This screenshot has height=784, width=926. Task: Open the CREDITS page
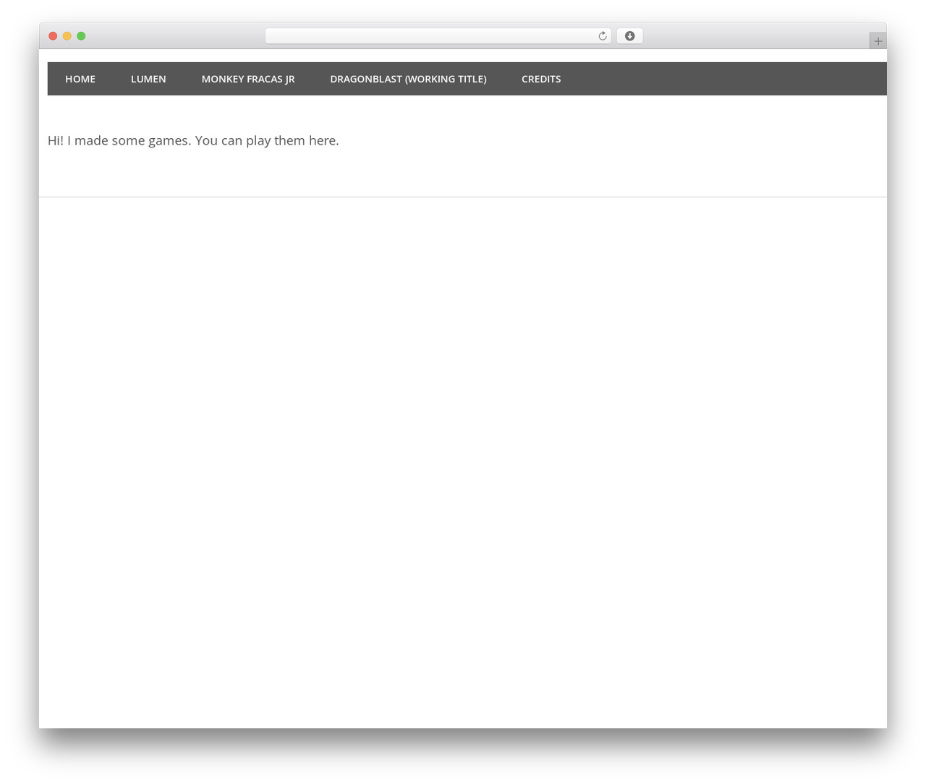pyautogui.click(x=541, y=79)
